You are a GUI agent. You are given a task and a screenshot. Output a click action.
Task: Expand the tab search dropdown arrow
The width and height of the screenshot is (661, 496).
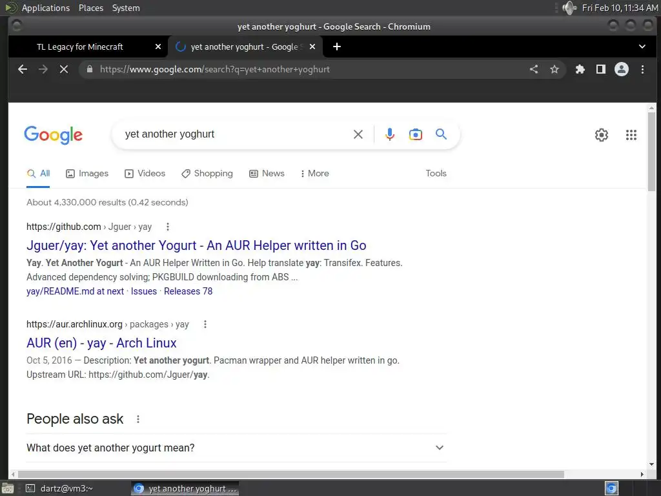[x=642, y=46]
